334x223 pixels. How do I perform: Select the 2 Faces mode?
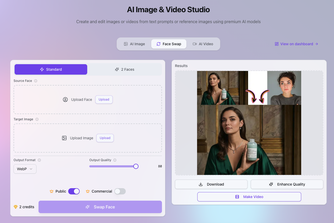coord(125,69)
